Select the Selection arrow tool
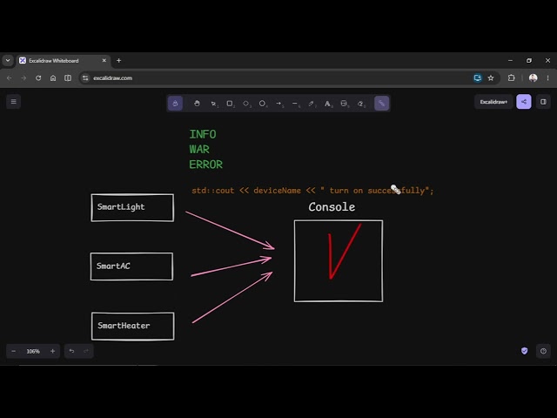Screen dimensions: 557x418 coord(213,104)
